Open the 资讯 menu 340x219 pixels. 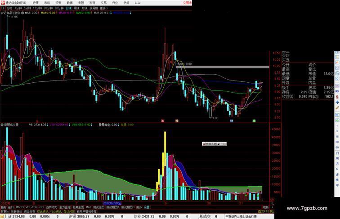pyautogui.click(x=58, y=3)
